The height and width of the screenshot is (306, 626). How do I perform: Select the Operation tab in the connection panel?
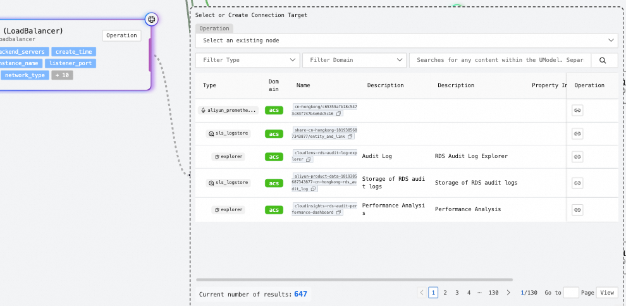(x=214, y=28)
